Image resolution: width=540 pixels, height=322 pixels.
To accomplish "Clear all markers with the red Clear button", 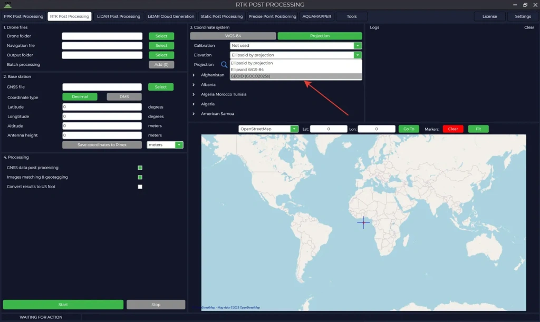I will coord(452,128).
